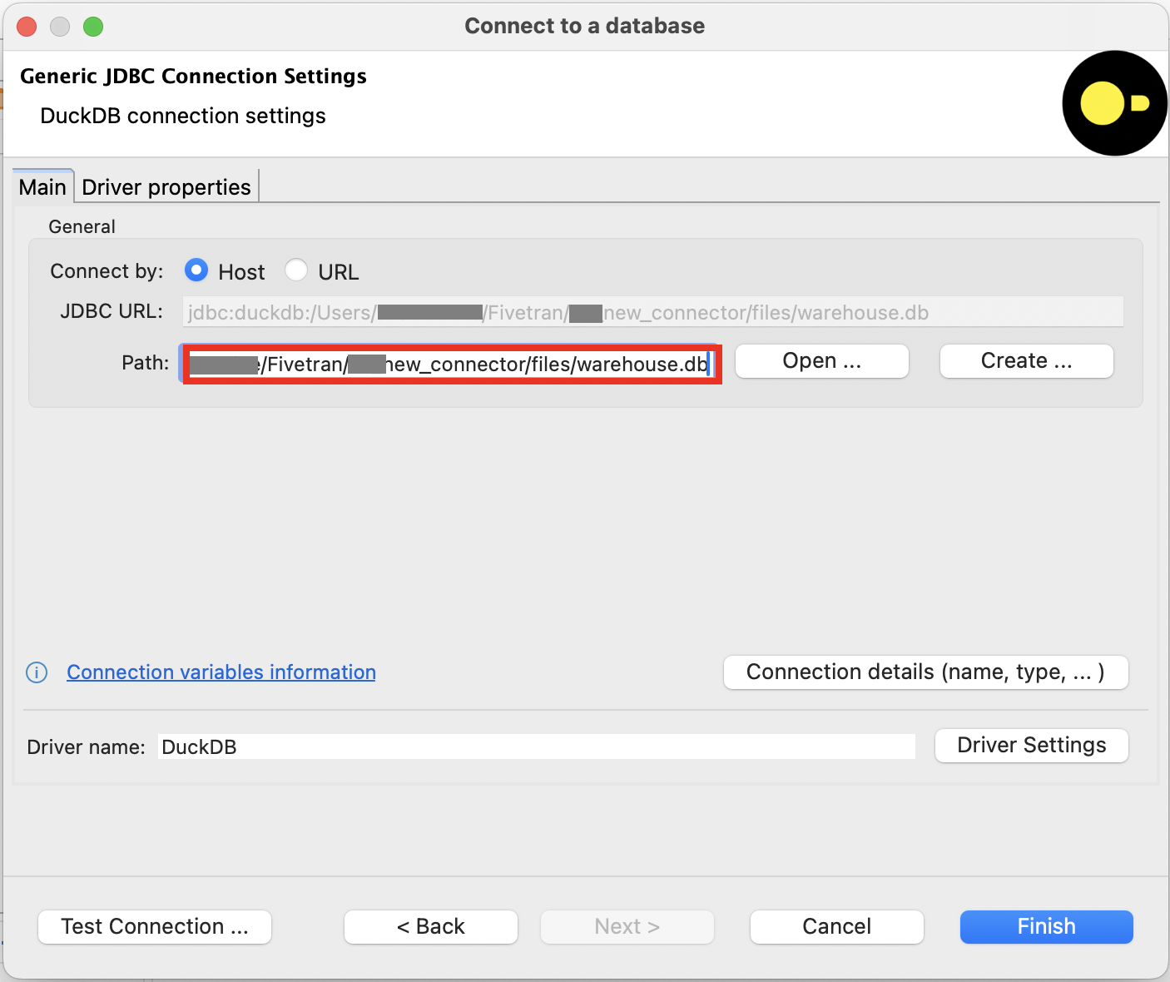Select the URL radio button
This screenshot has height=982, width=1170.
(296, 270)
